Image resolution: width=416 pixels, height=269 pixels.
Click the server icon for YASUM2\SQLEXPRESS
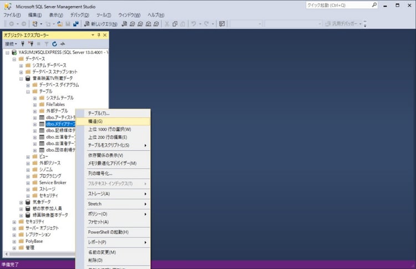14,52
